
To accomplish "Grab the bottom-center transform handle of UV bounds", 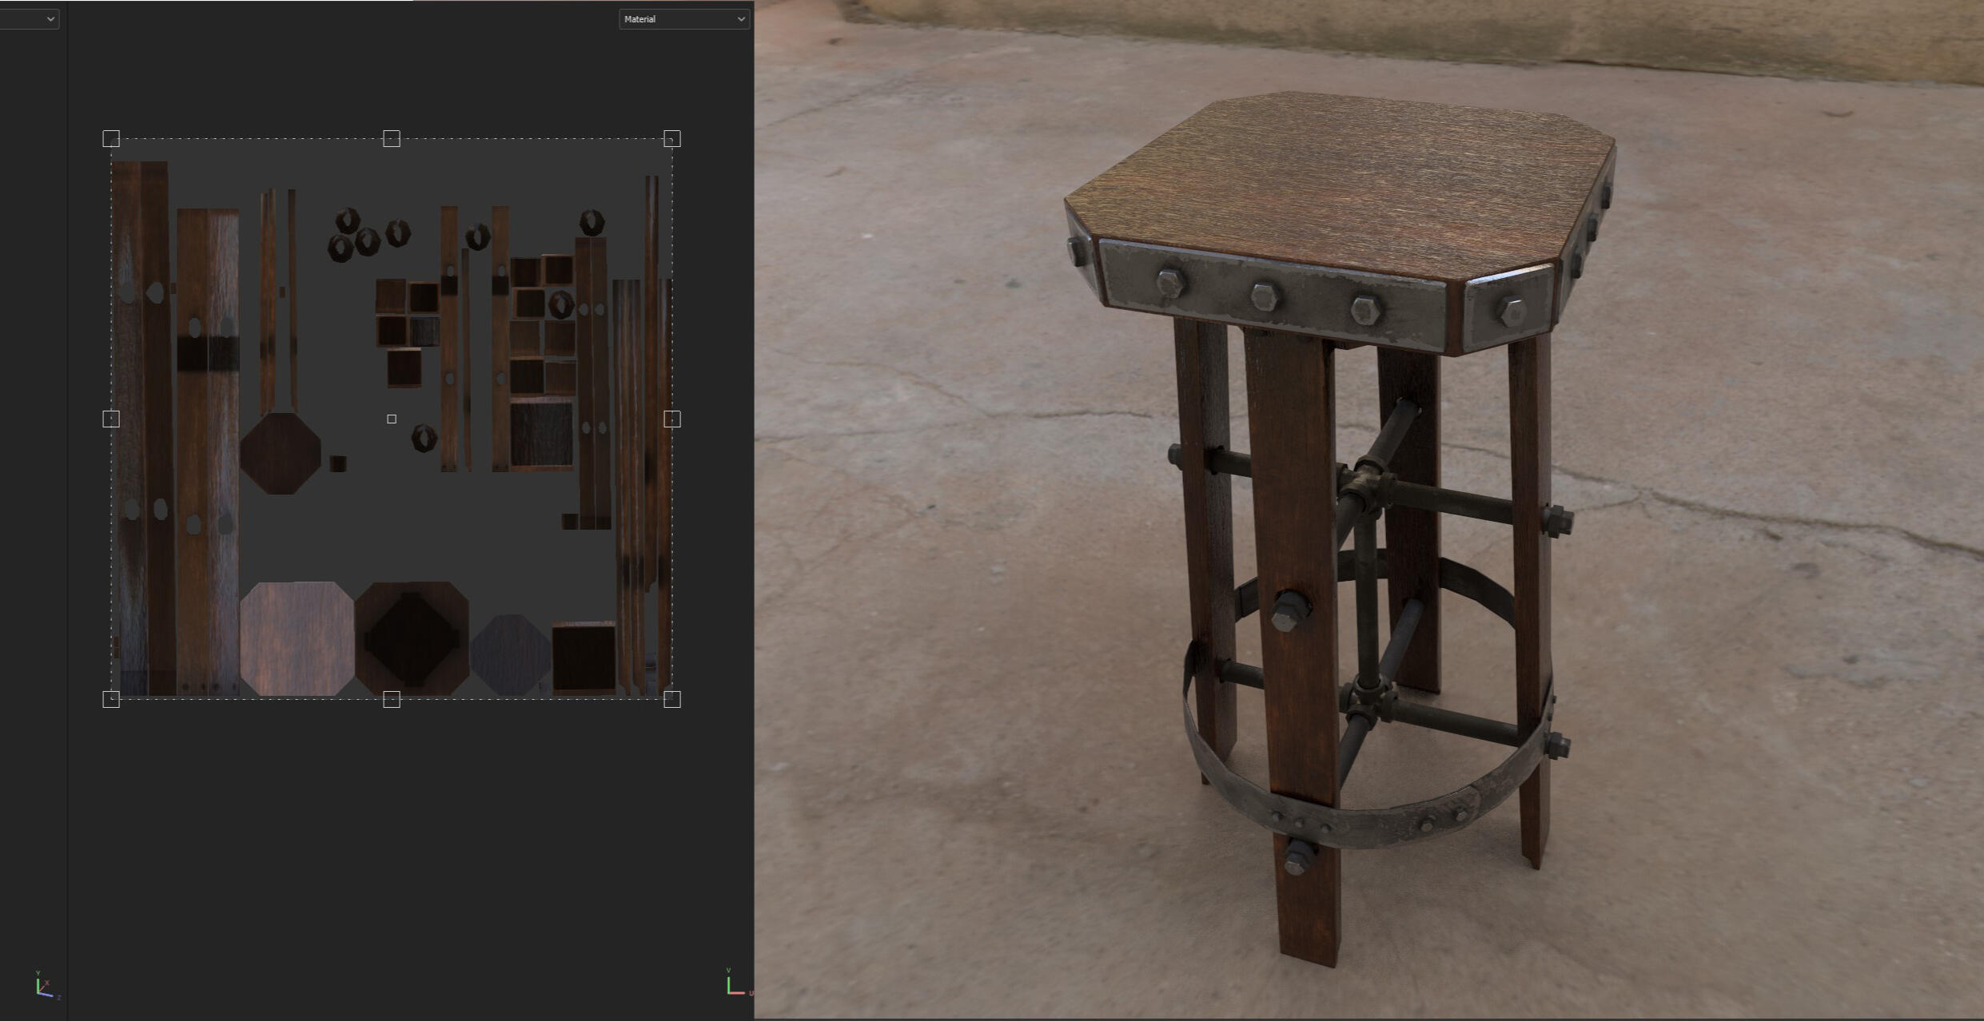I will click(x=392, y=699).
